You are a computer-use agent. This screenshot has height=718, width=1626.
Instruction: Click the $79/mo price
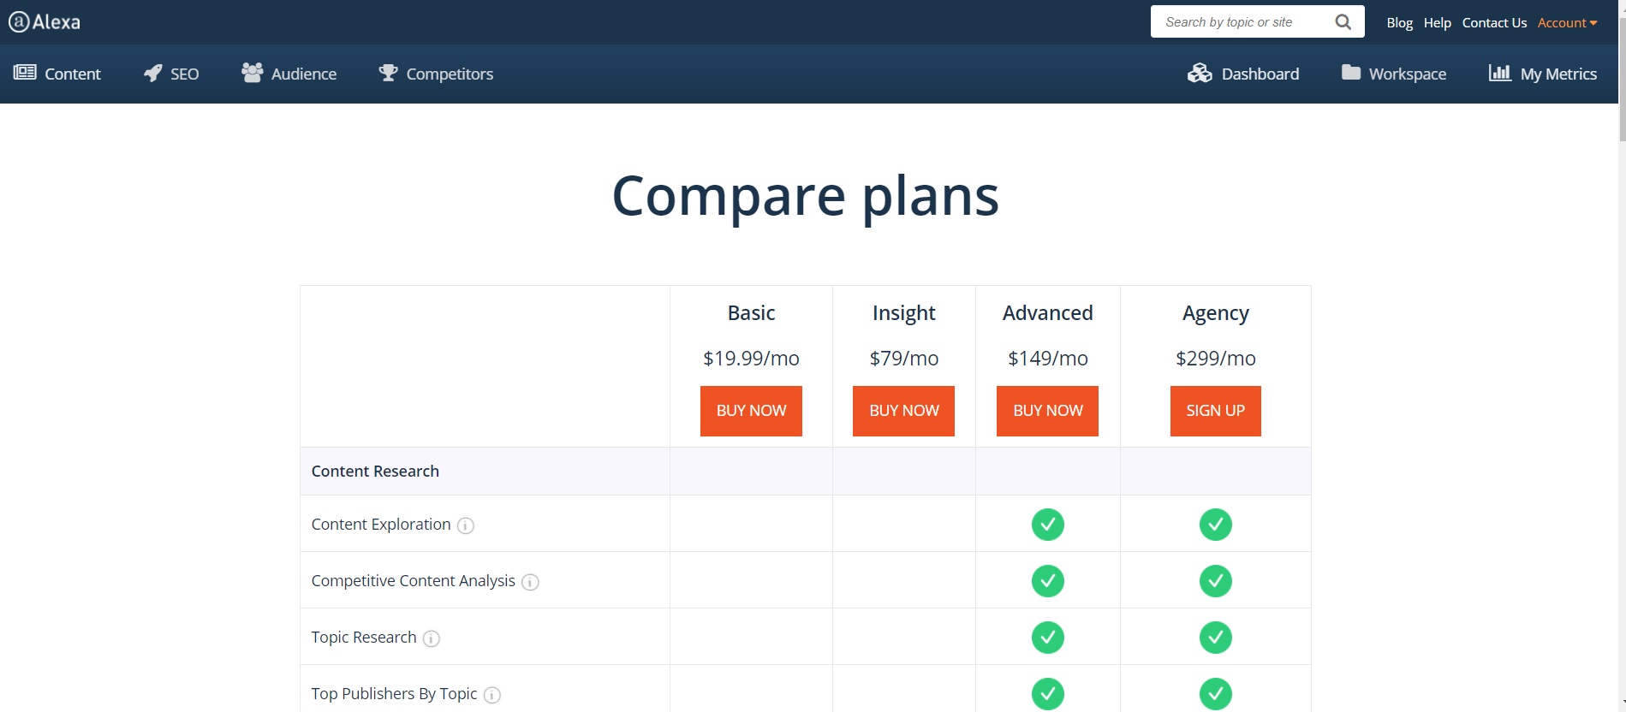904,359
